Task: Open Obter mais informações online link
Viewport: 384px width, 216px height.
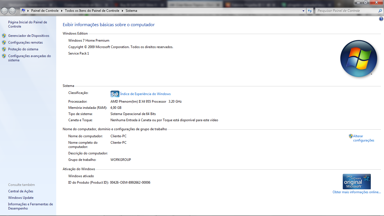Action: [357, 192]
